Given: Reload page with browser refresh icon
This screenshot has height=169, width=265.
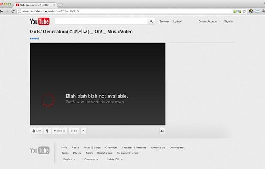Looking at the screenshot, I should click(13, 11).
